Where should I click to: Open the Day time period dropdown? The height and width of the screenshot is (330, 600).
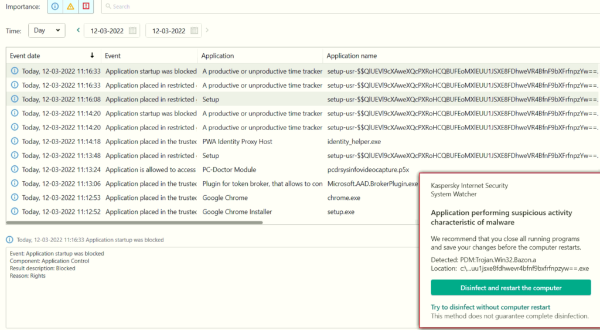pos(47,30)
